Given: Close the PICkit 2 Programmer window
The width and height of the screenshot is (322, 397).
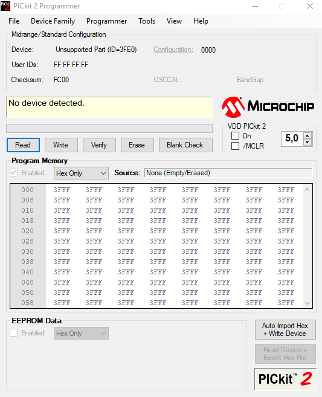Looking at the screenshot, I should pyautogui.click(x=310, y=6).
